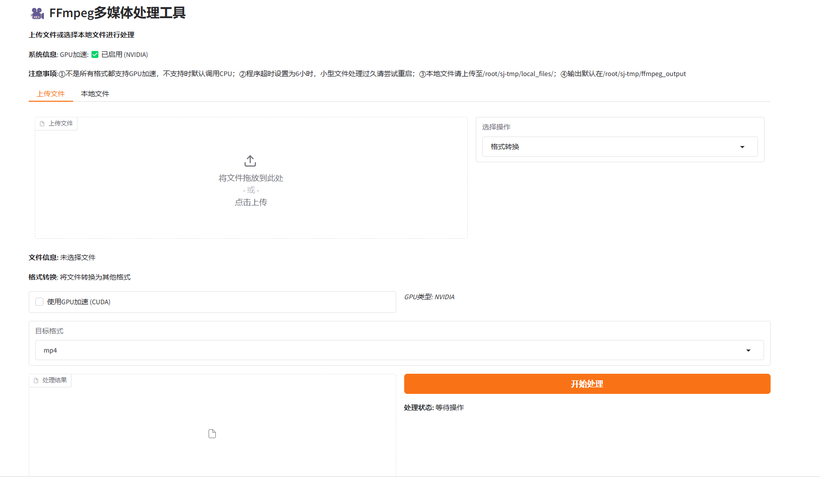Click the 开始处理 button
This screenshot has width=820, height=477.
(587, 384)
